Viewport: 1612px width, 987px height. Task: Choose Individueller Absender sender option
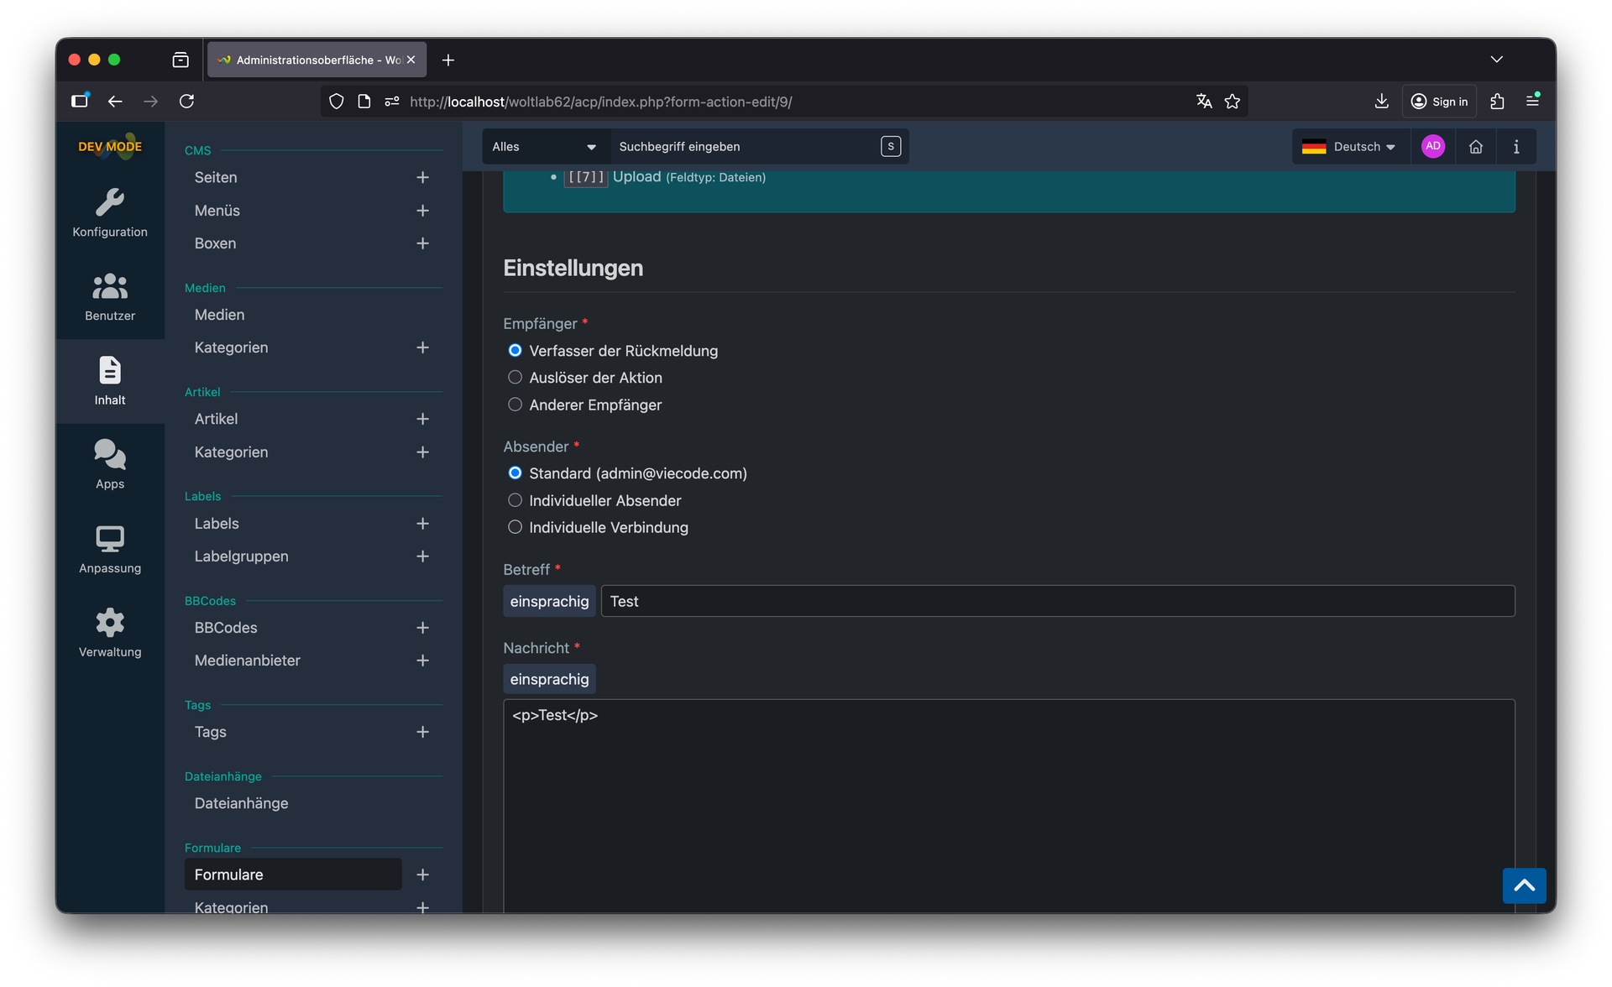click(515, 500)
